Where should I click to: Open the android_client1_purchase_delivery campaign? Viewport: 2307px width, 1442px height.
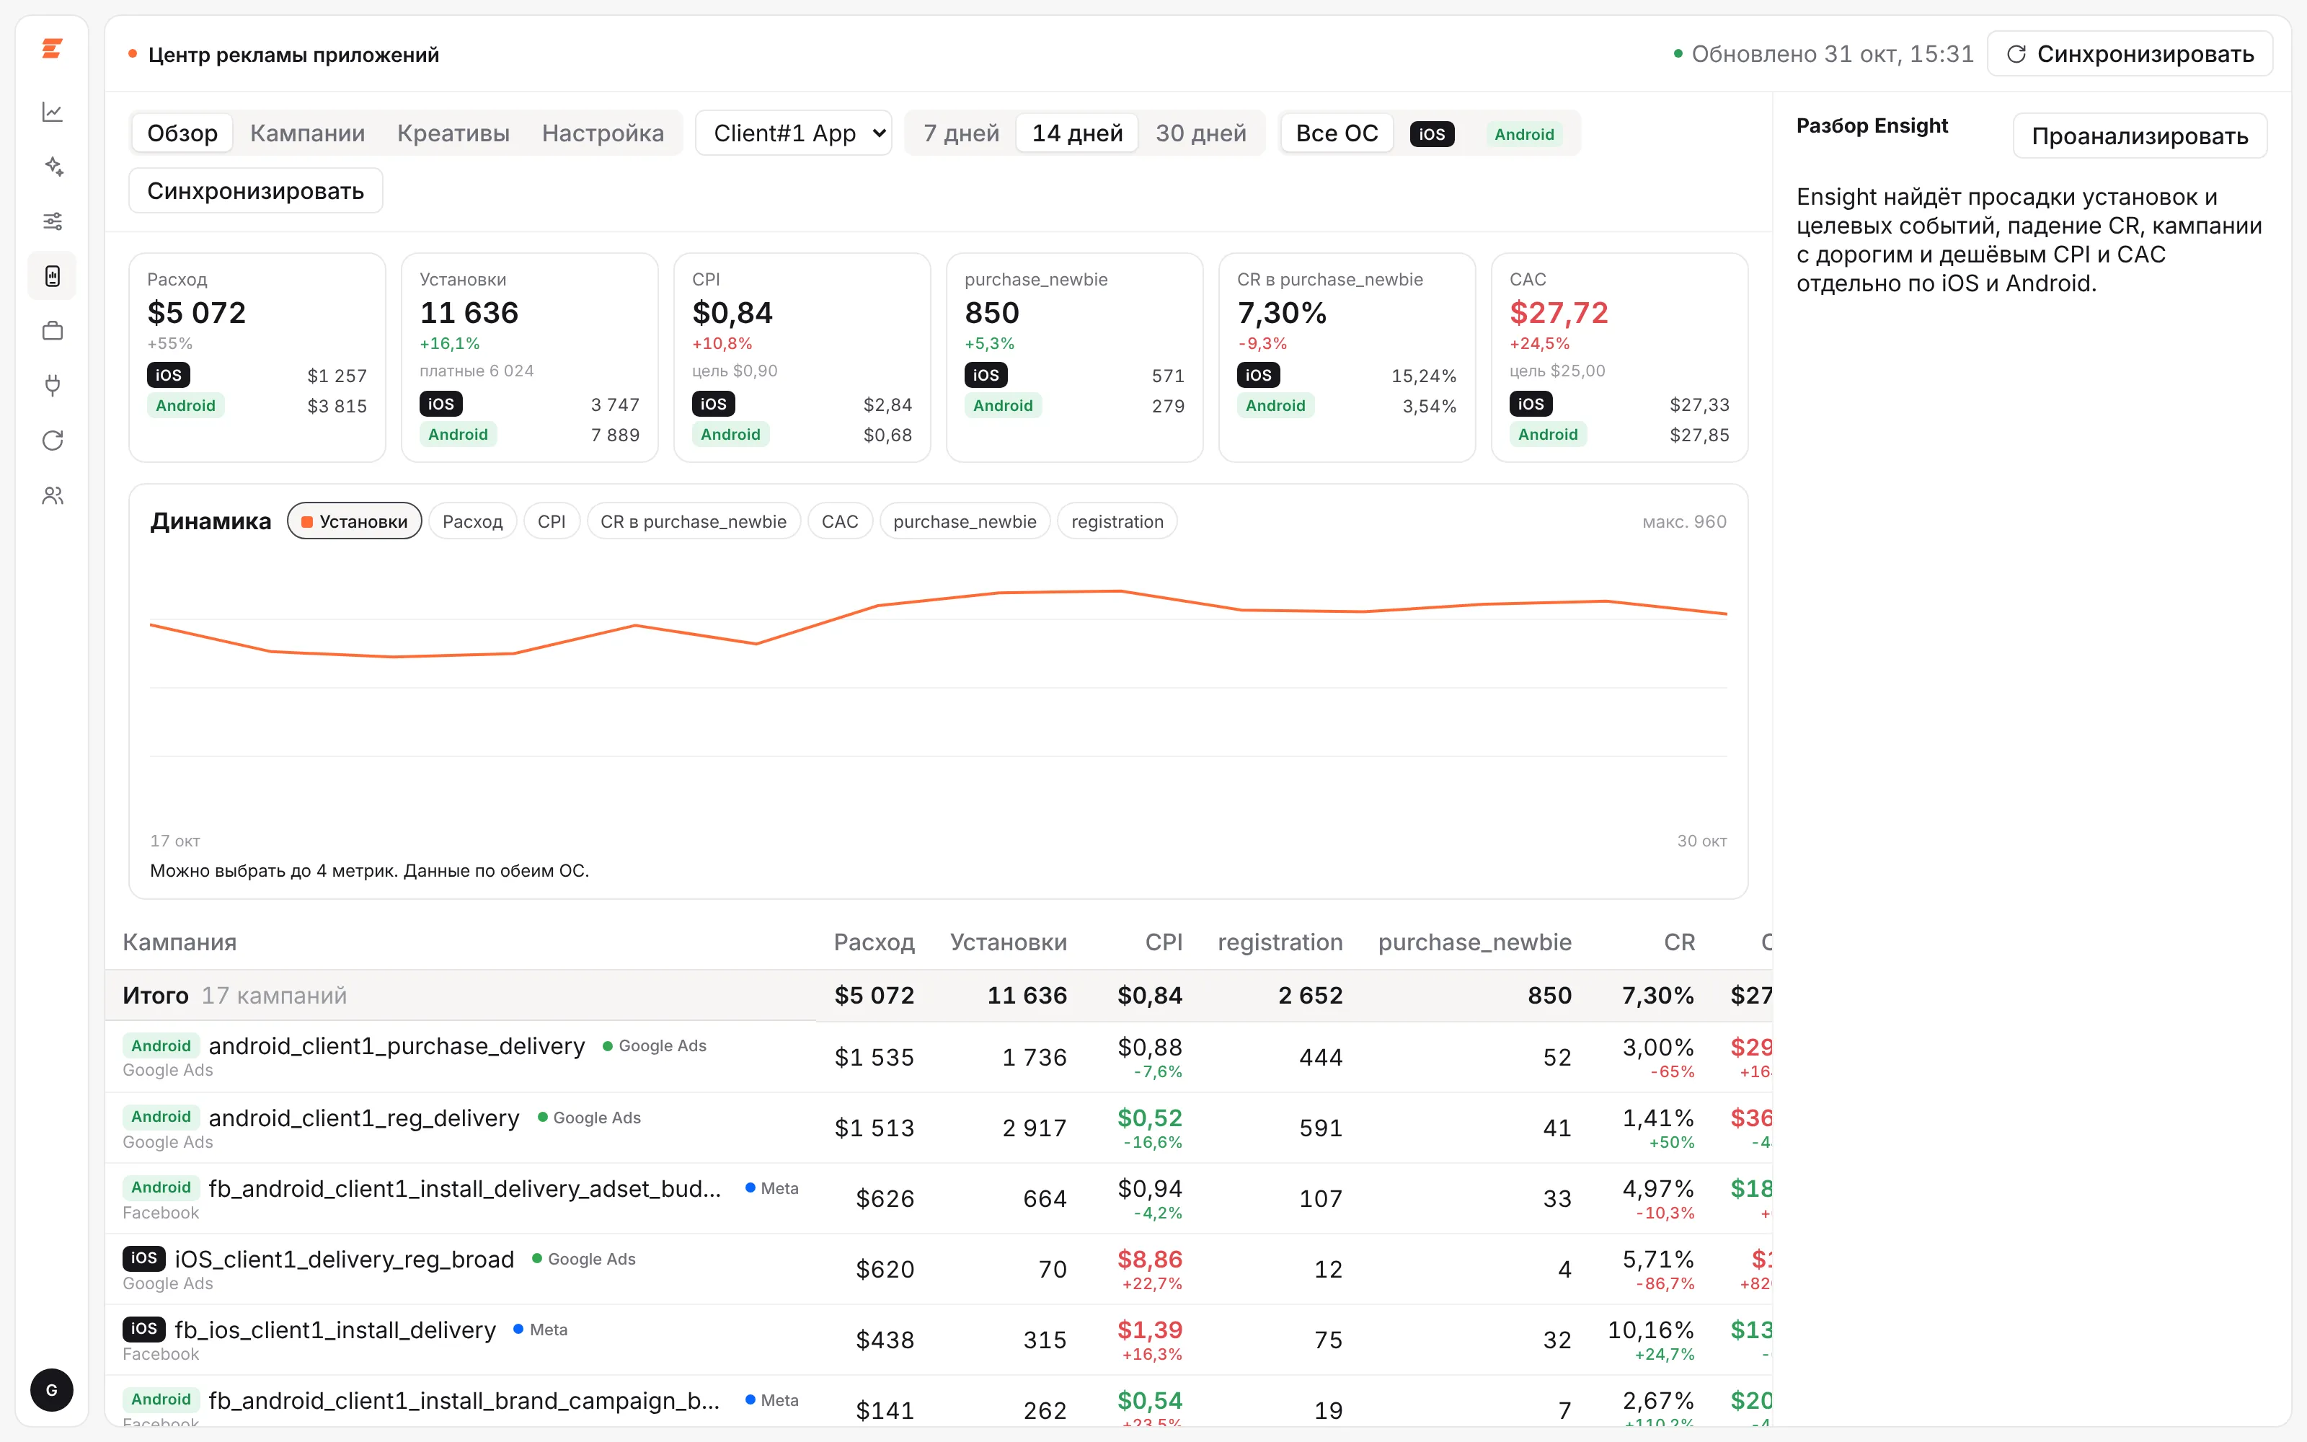coord(397,1046)
